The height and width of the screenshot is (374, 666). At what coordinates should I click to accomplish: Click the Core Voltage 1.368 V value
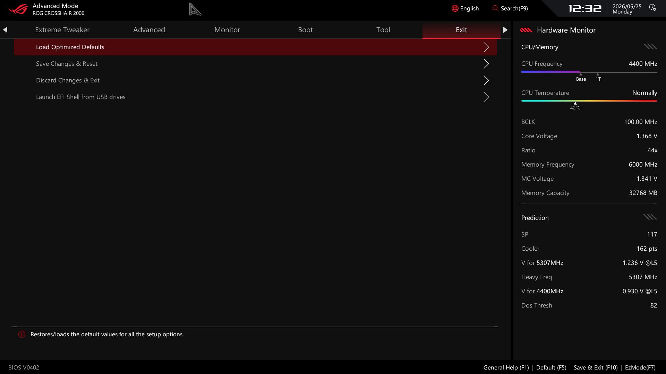tap(647, 136)
